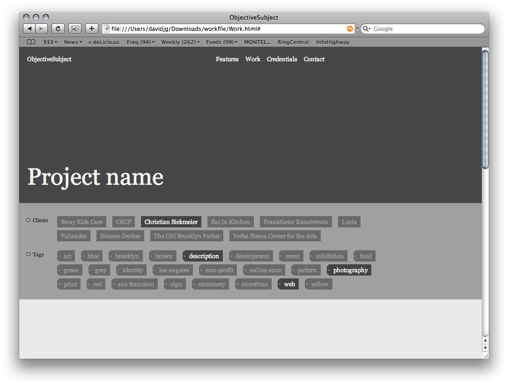Toggle the event tag
The height and width of the screenshot is (385, 508).
291,256
